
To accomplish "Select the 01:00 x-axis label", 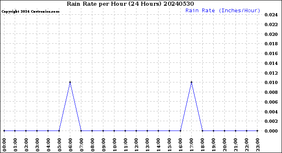I will [x=15, y=145].
